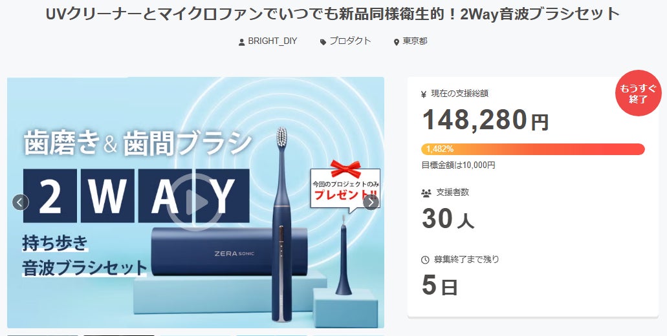Click the map pin icon by 東京都
This screenshot has width=667, height=336.
[x=397, y=42]
